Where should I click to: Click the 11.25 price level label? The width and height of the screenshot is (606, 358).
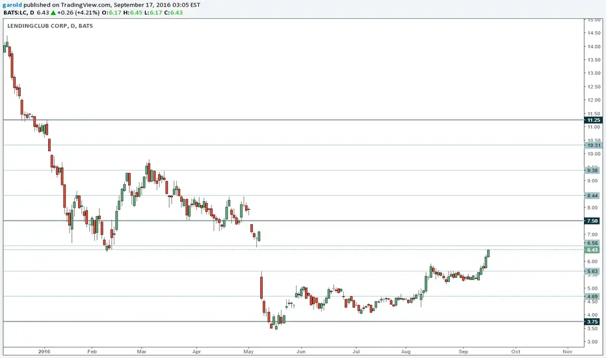[594, 120]
